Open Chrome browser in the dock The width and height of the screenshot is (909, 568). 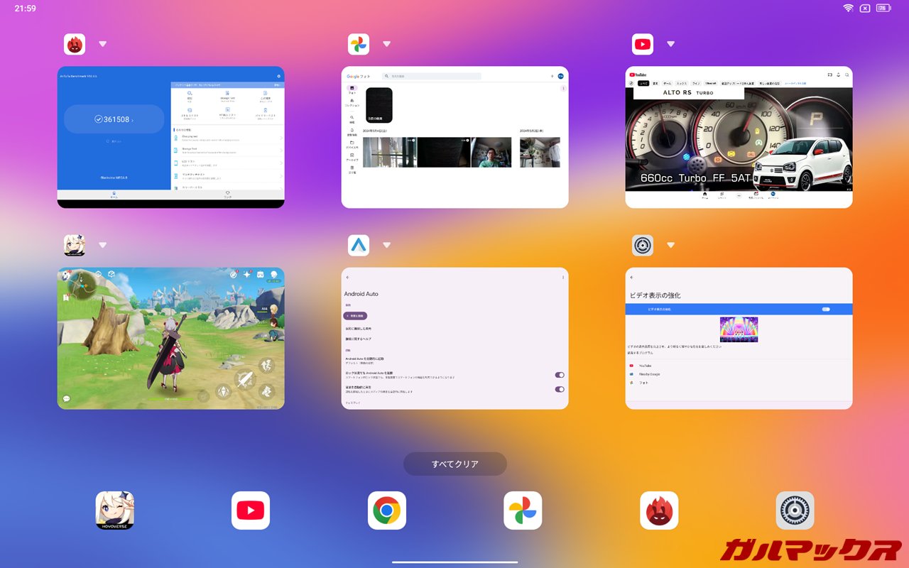[387, 510]
